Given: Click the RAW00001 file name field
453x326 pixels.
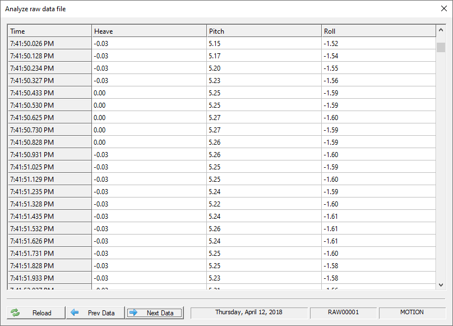Looking at the screenshot, I should click(x=343, y=313).
